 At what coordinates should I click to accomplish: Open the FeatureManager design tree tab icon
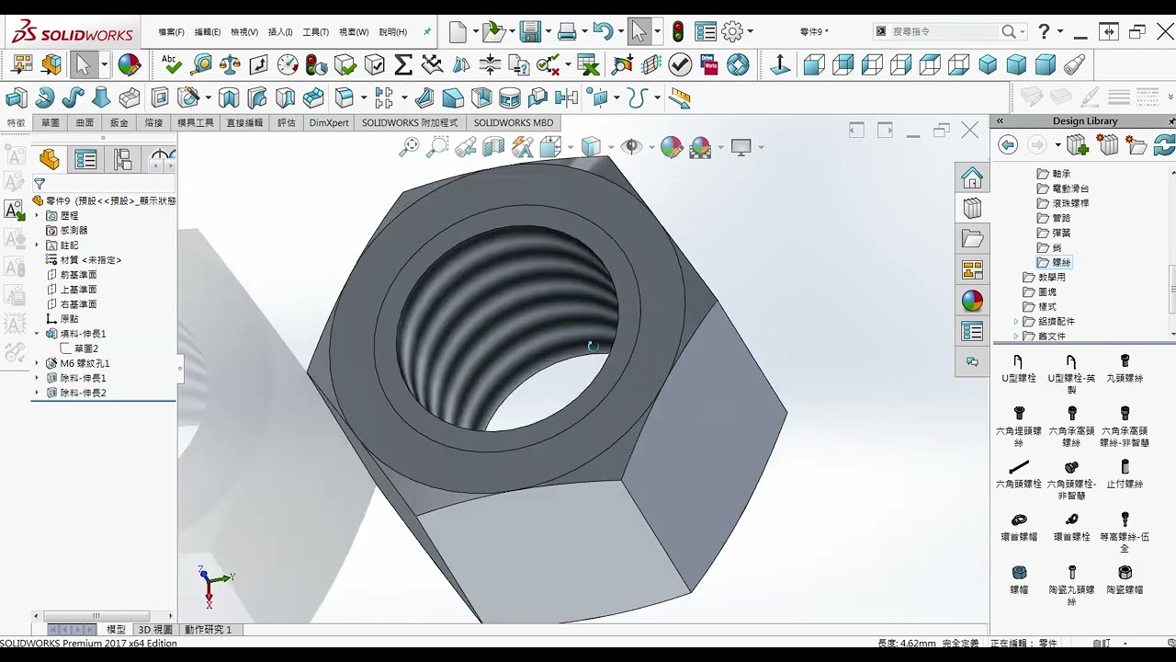[49, 159]
